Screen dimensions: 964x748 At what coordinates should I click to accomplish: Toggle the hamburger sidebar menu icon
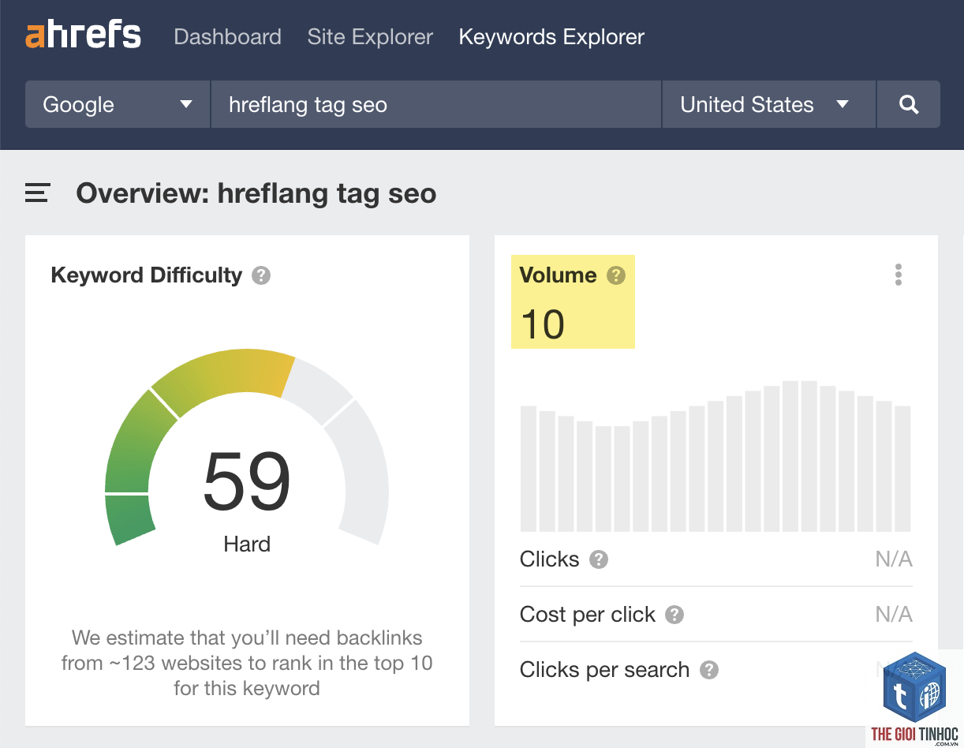38,193
